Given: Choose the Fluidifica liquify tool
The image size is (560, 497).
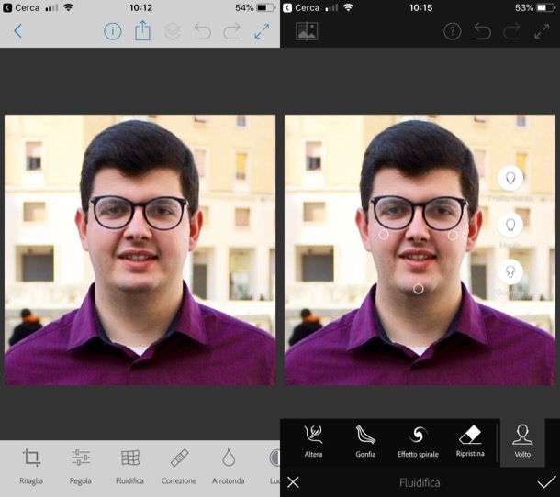Looking at the screenshot, I should [x=130, y=463].
